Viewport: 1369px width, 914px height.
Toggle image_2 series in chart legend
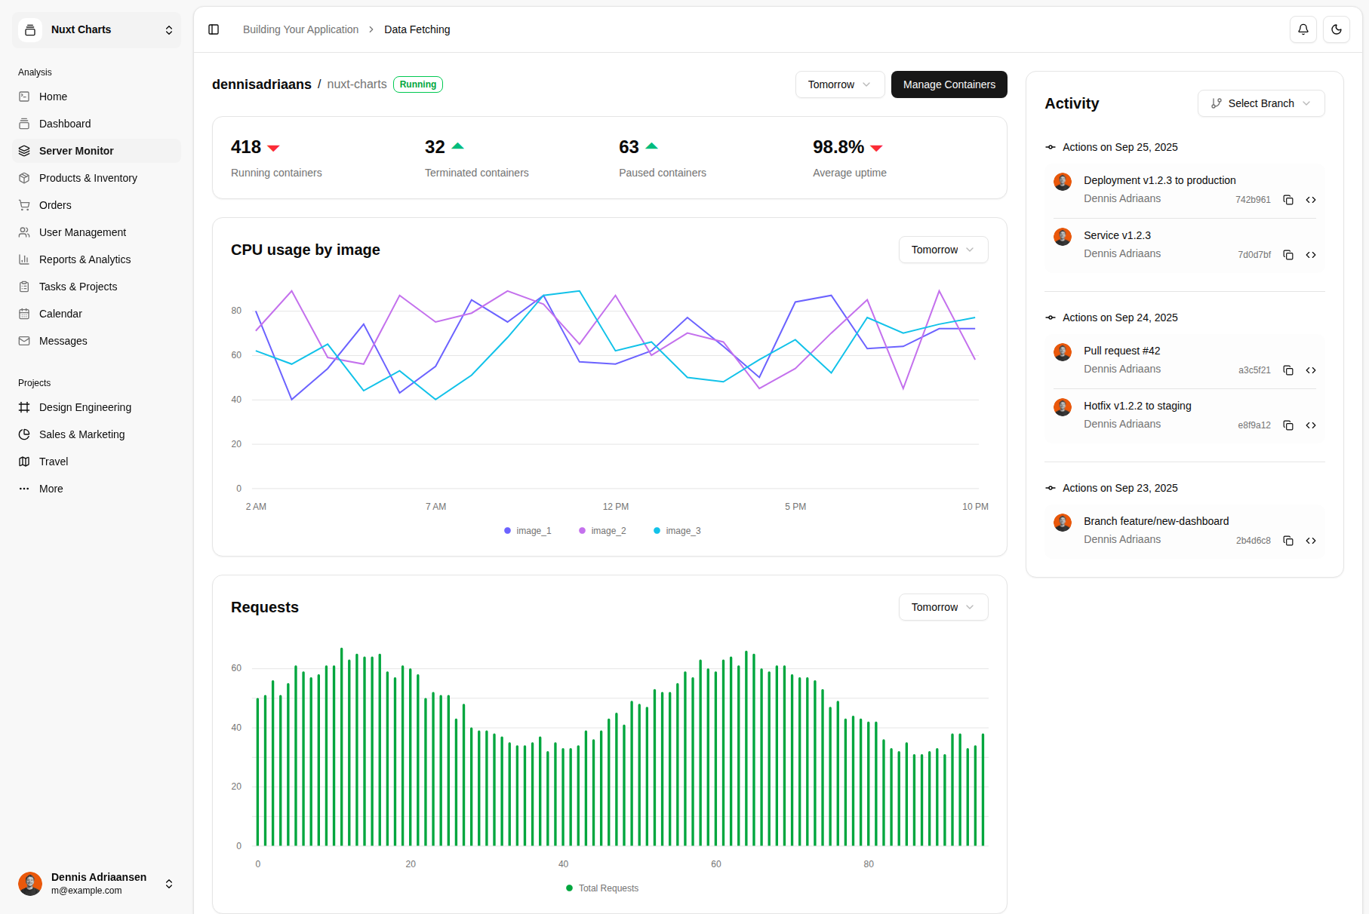(x=602, y=531)
